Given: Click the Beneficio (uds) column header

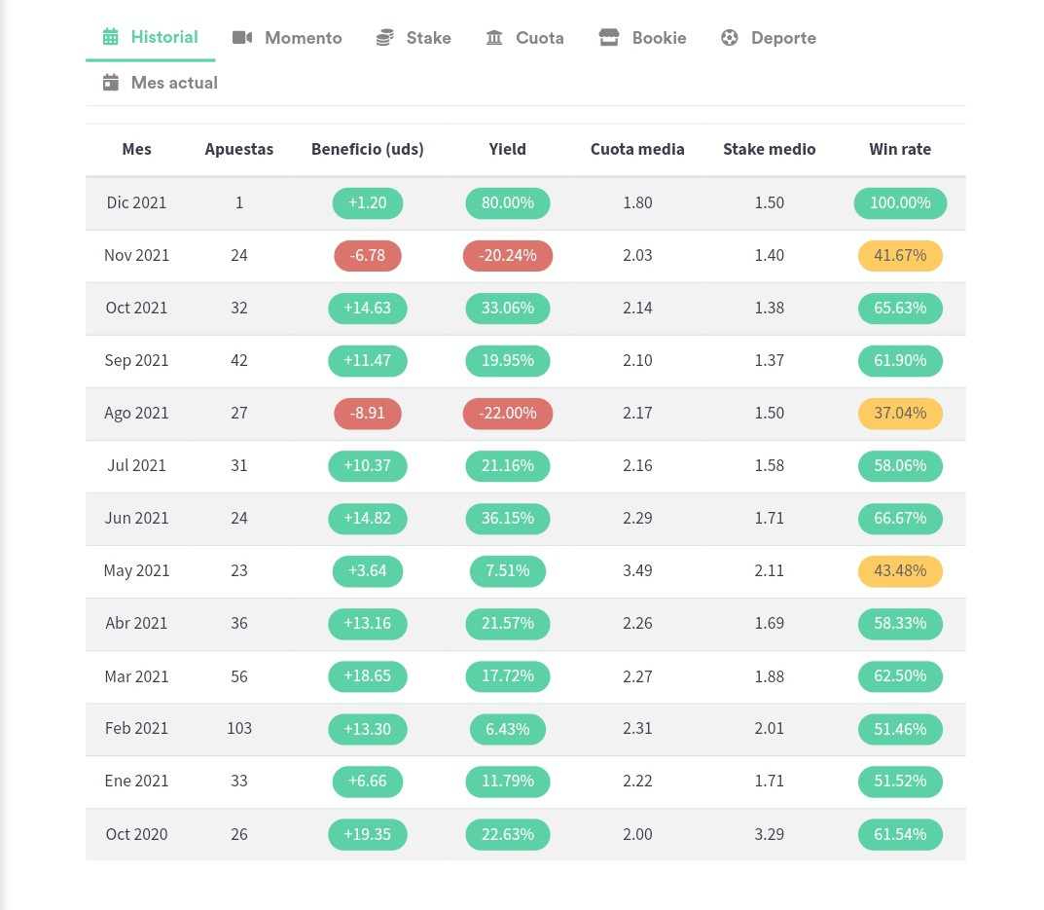Looking at the screenshot, I should click(368, 149).
